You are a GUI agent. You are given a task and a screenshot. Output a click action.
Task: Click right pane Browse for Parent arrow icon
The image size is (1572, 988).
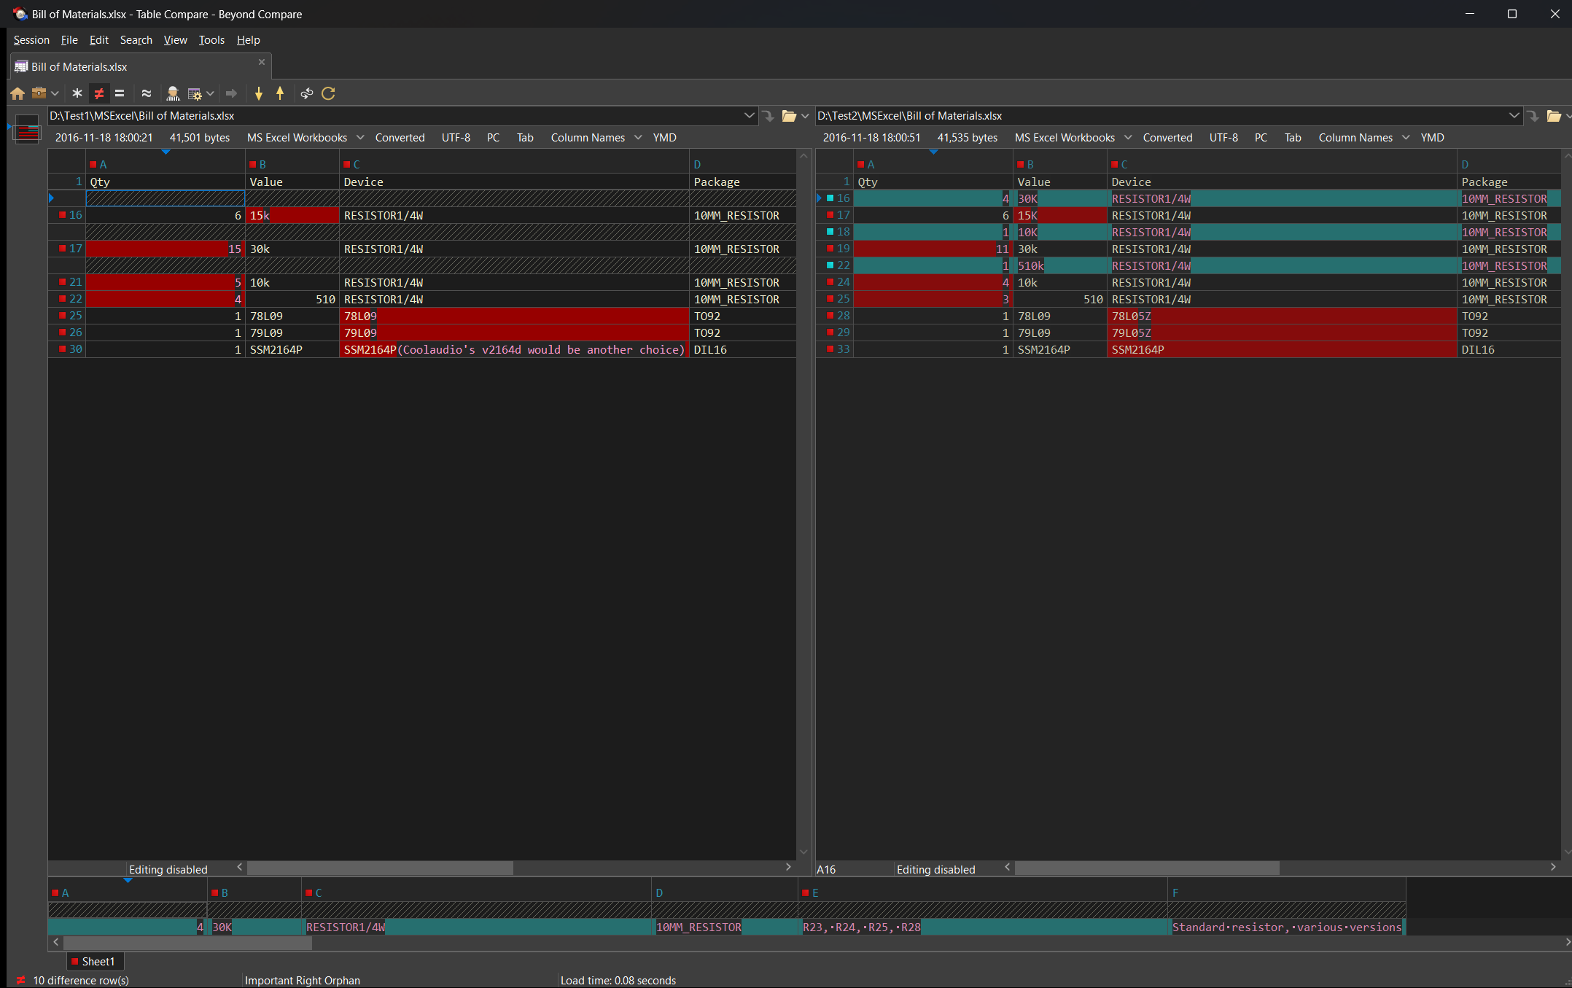[1533, 116]
